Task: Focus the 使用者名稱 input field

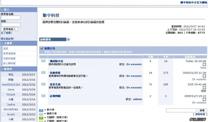Action: click(11, 17)
